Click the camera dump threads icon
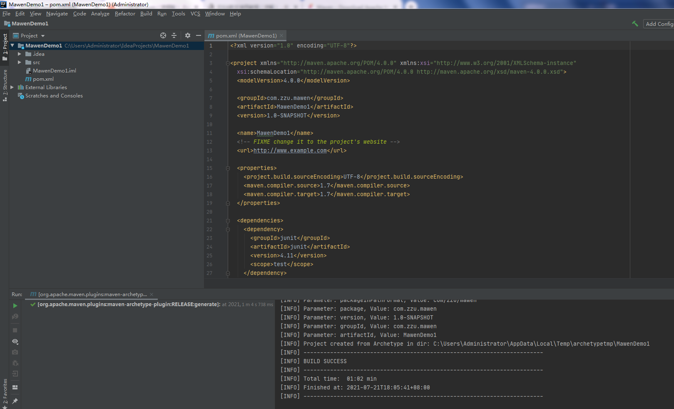This screenshot has width=674, height=409. pos(15,352)
